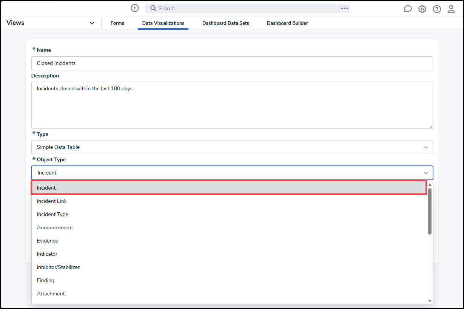Screen dimensions: 464x309
Task: Select the Indicator option
Action: click(x=229, y=254)
